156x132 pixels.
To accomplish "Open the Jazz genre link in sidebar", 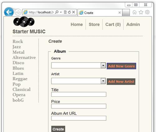I will pyautogui.click(x=17, y=47).
